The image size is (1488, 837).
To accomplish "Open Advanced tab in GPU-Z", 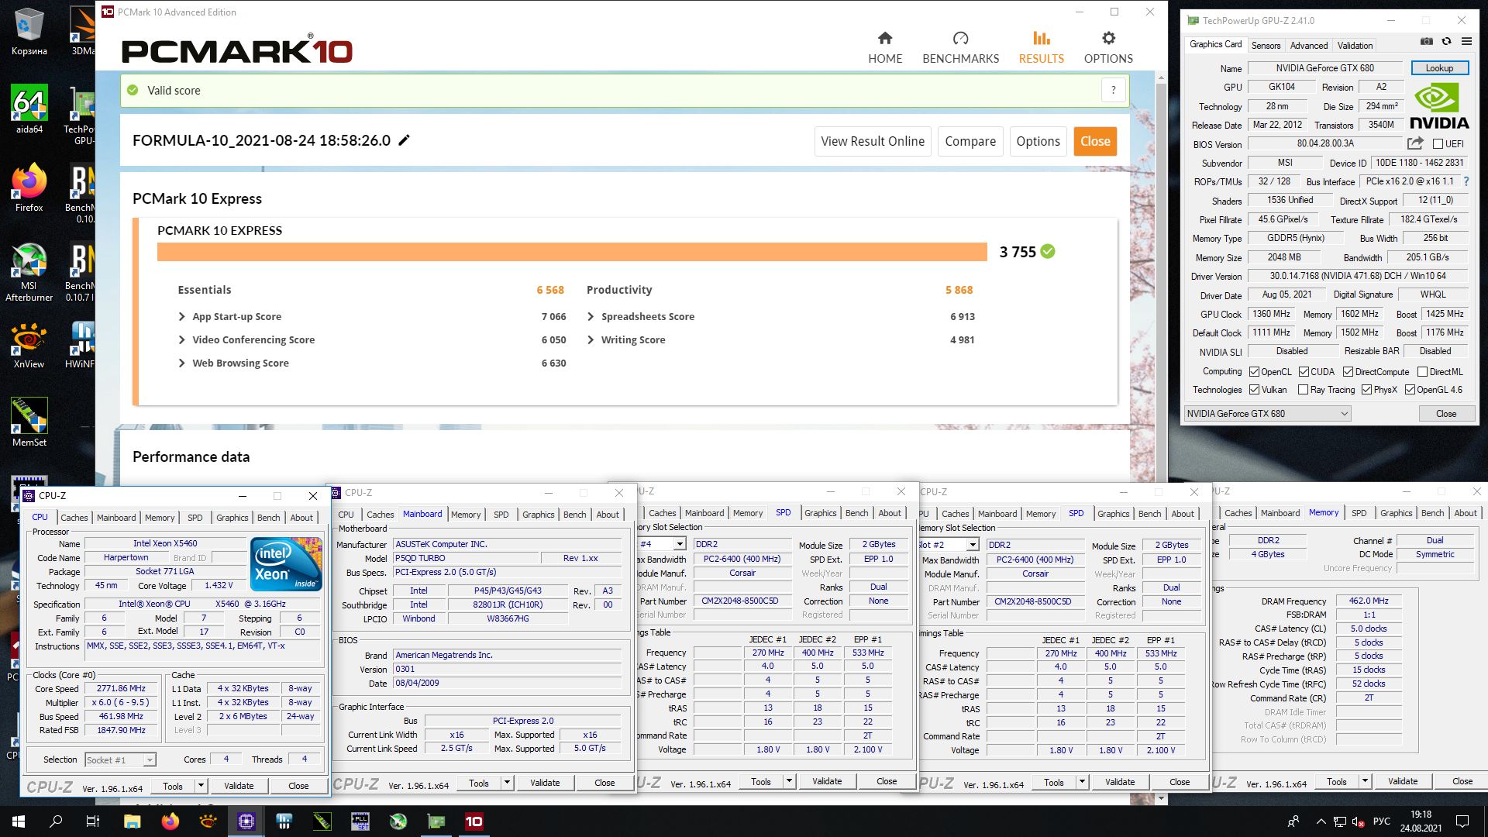I will point(1308,46).
